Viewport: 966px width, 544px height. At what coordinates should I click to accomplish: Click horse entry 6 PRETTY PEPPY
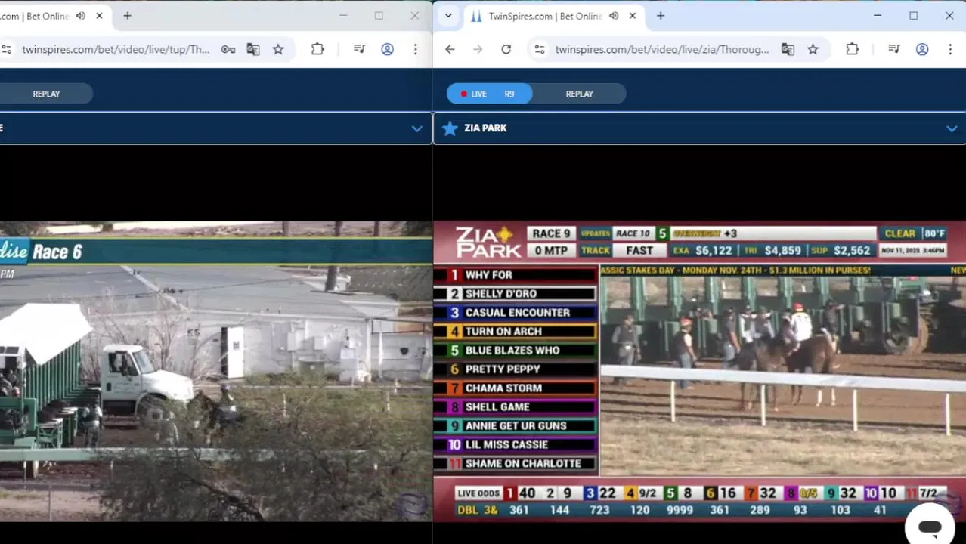516,369
